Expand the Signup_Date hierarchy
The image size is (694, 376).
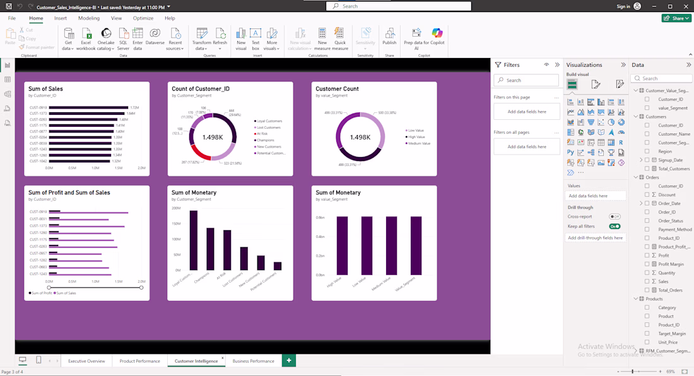point(641,160)
